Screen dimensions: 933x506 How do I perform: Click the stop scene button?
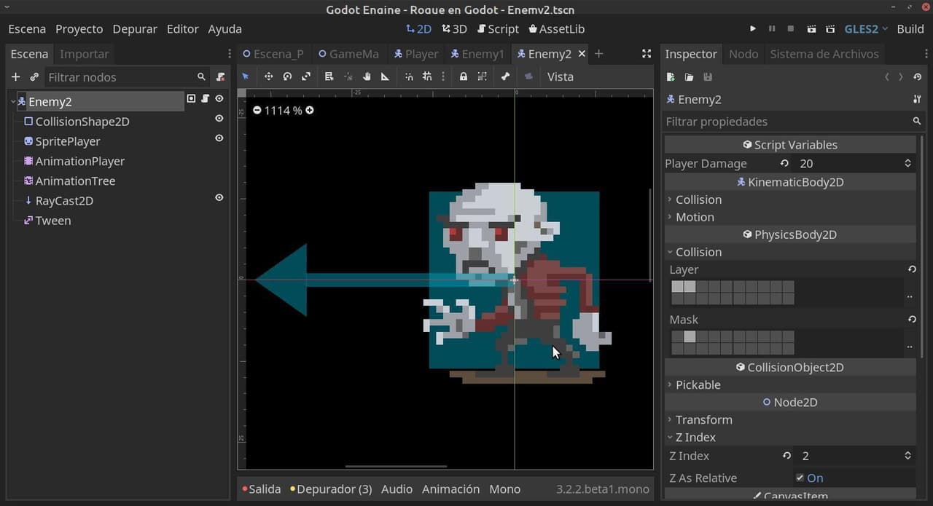click(x=791, y=28)
